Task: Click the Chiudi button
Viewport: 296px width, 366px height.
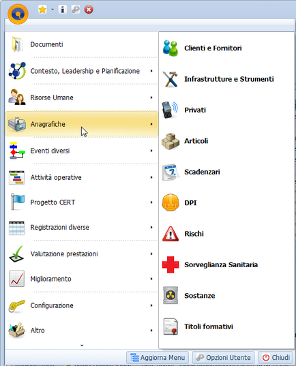Action: [276, 358]
